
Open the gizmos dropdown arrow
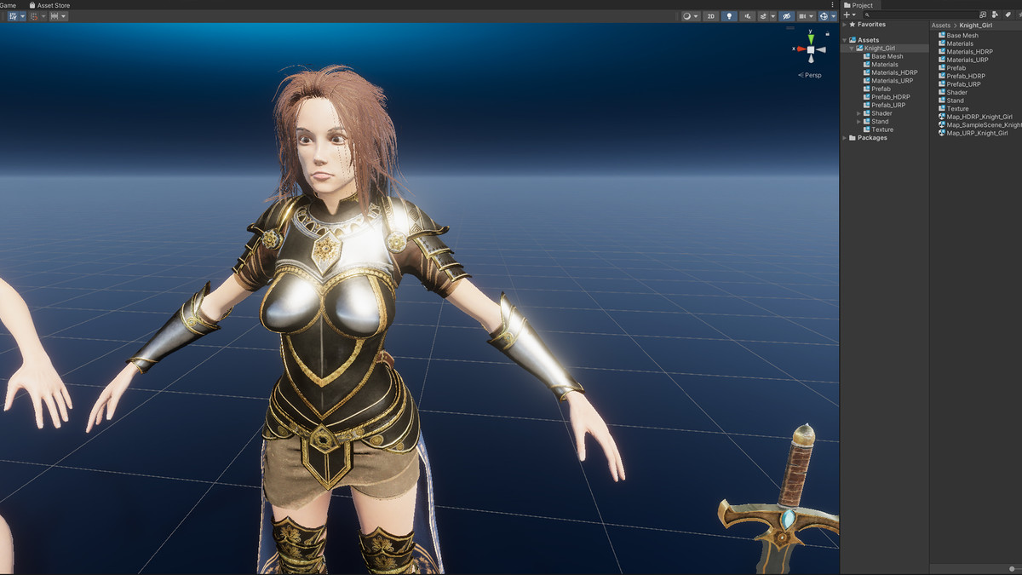point(833,16)
